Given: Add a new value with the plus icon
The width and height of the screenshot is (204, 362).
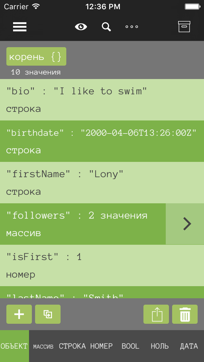Looking at the screenshot, I should (x=19, y=314).
